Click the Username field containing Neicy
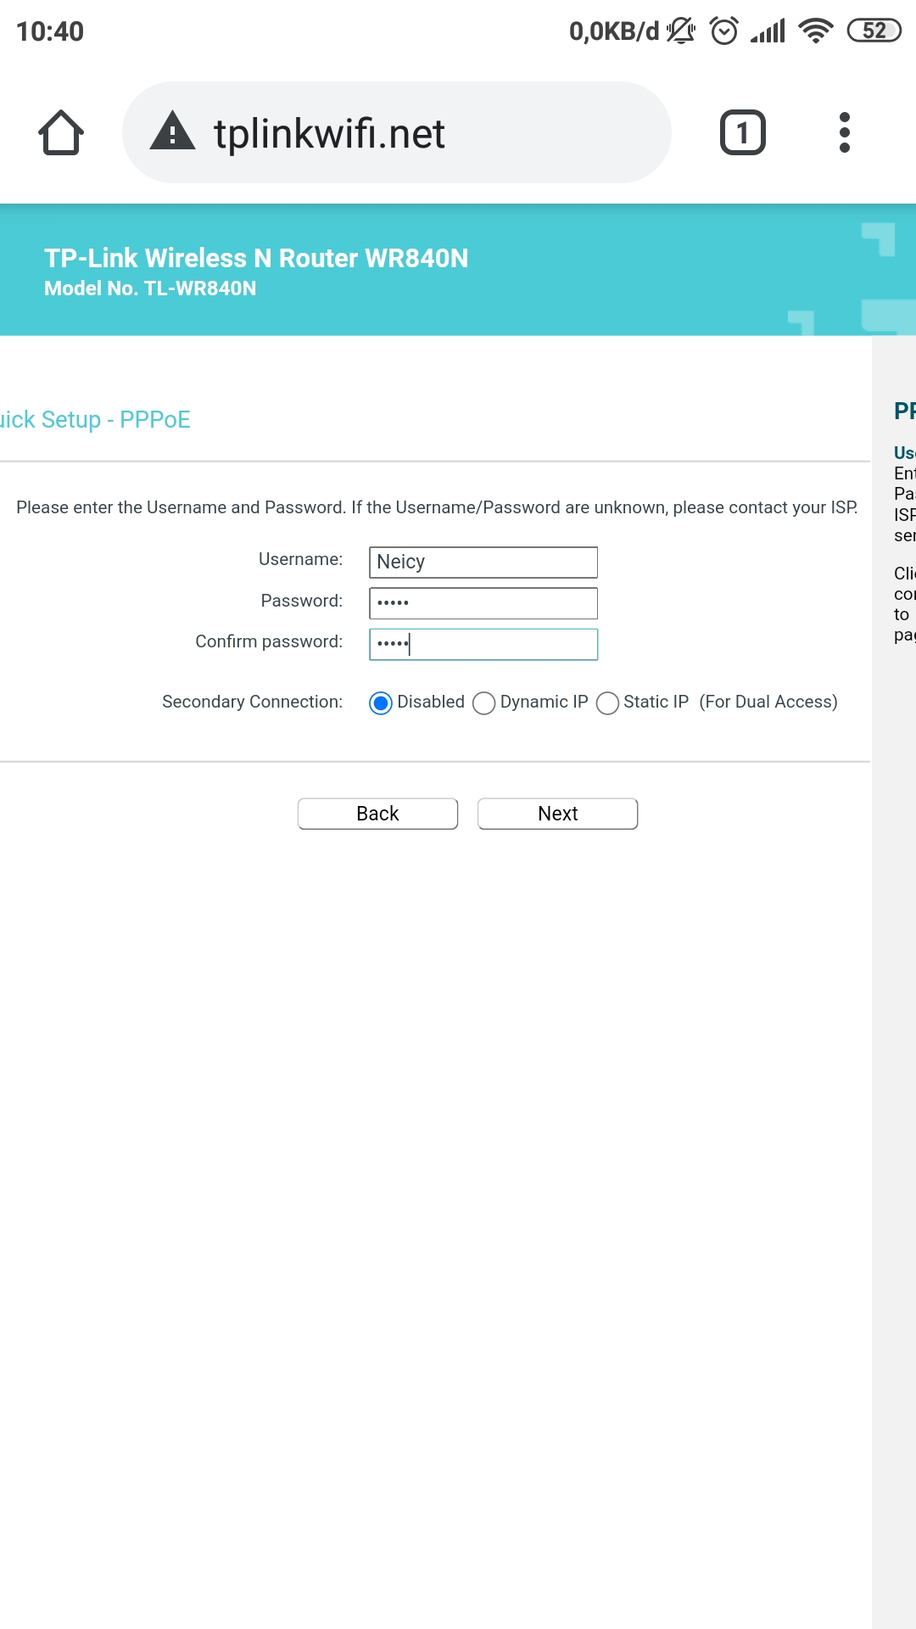This screenshot has height=1629, width=916. click(x=483, y=563)
